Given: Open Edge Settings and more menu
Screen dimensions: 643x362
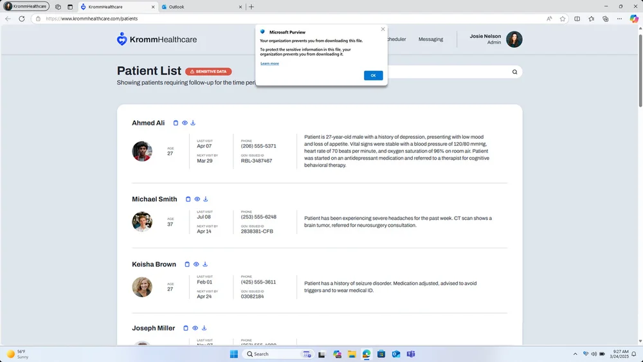Looking at the screenshot, I should coord(620,19).
